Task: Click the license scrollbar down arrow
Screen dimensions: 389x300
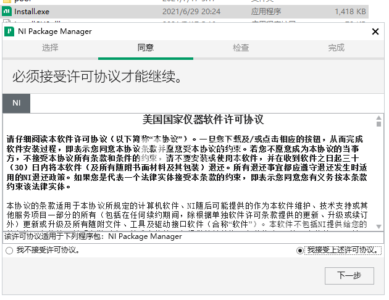Action: pyautogui.click(x=379, y=227)
